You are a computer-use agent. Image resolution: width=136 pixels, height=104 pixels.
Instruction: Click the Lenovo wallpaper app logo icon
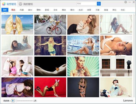pos(4,4)
